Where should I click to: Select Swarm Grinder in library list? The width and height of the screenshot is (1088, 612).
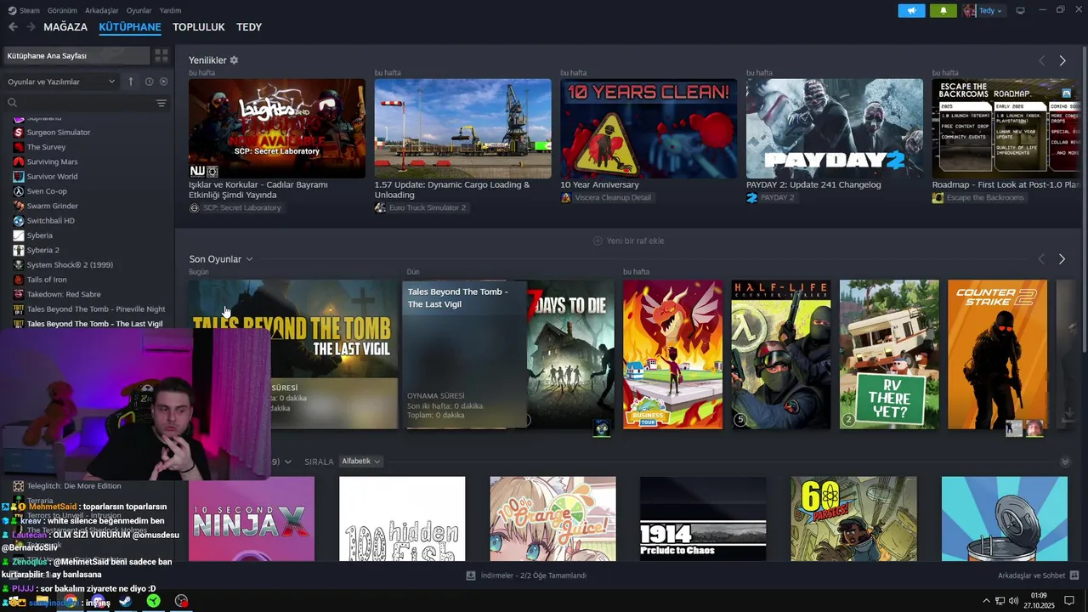point(53,206)
